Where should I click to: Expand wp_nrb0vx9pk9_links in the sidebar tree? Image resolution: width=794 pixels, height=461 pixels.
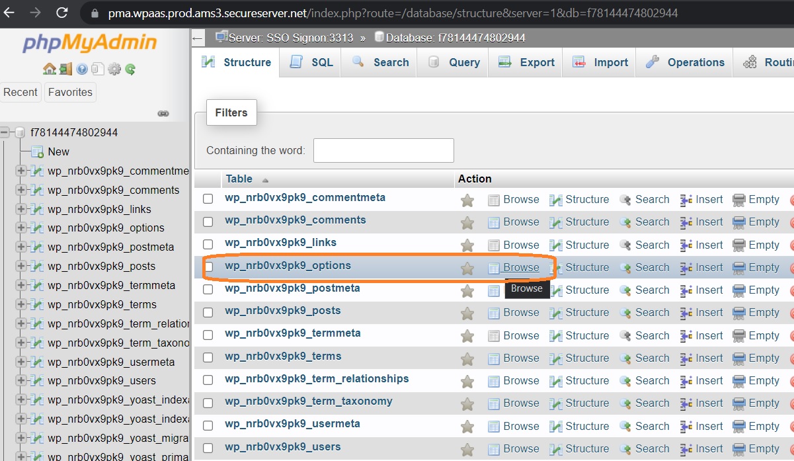(x=21, y=209)
